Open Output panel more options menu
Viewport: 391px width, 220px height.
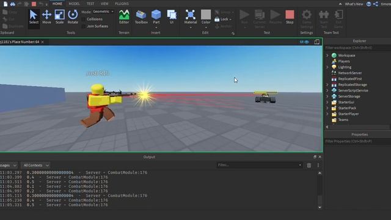click(x=318, y=165)
